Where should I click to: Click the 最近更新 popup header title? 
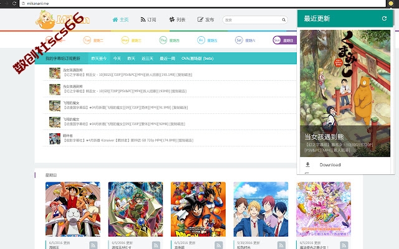(317, 18)
